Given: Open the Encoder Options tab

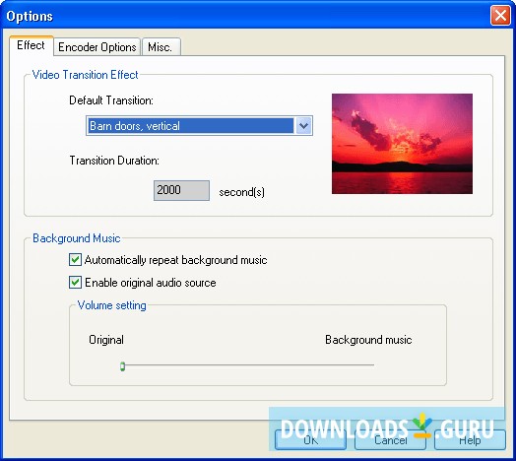Looking at the screenshot, I should (x=97, y=47).
